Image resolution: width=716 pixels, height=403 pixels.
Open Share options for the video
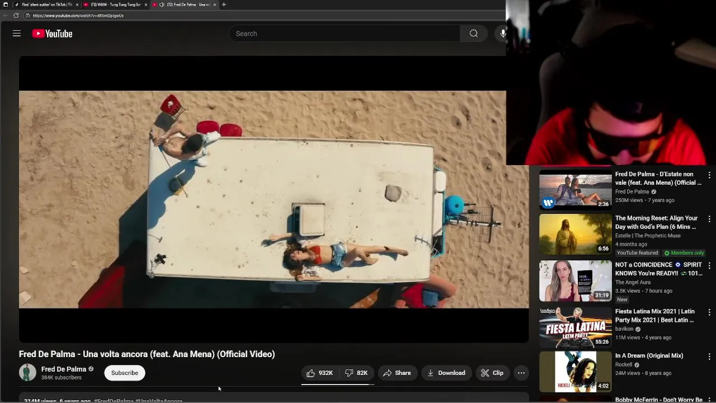[397, 373]
